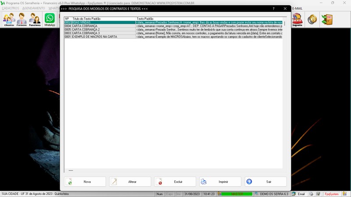Open the E-MAIL menu
Screen dimensions: 351x197
297,8
